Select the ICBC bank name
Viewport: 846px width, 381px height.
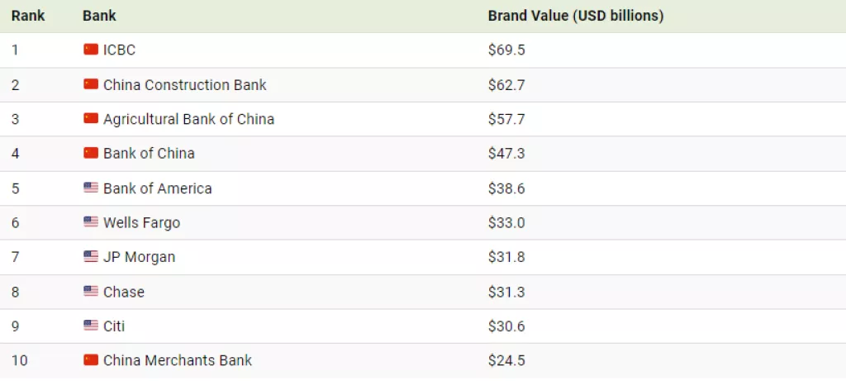tap(119, 50)
